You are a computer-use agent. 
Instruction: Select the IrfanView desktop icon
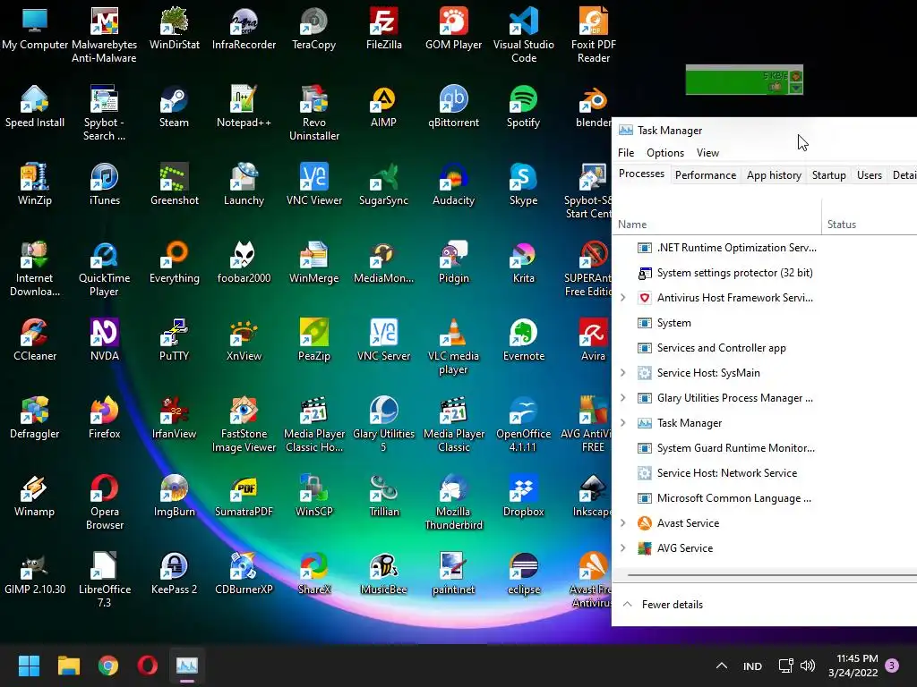coord(175,418)
